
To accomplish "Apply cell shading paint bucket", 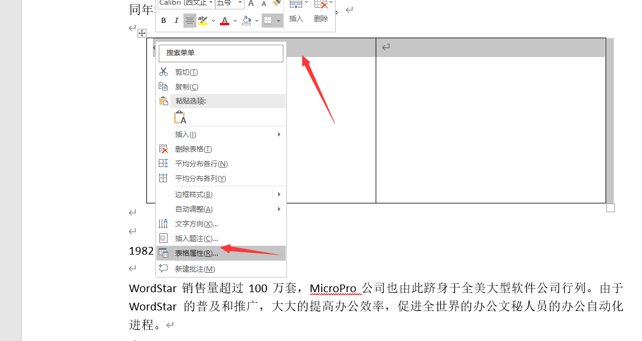I will (x=246, y=21).
